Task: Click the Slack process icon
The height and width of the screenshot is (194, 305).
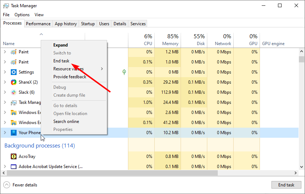Action: pos(14,92)
